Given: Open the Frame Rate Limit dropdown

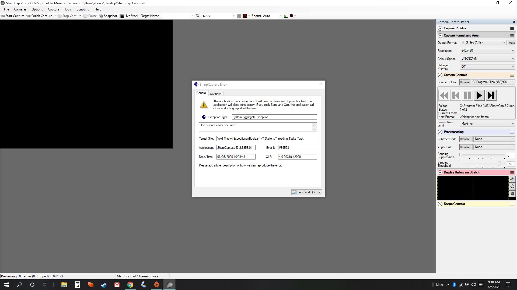Looking at the screenshot, I should coord(487,124).
